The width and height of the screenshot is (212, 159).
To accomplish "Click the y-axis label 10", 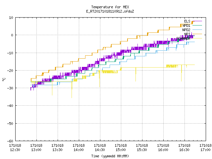I will click(x=11, y=18).
